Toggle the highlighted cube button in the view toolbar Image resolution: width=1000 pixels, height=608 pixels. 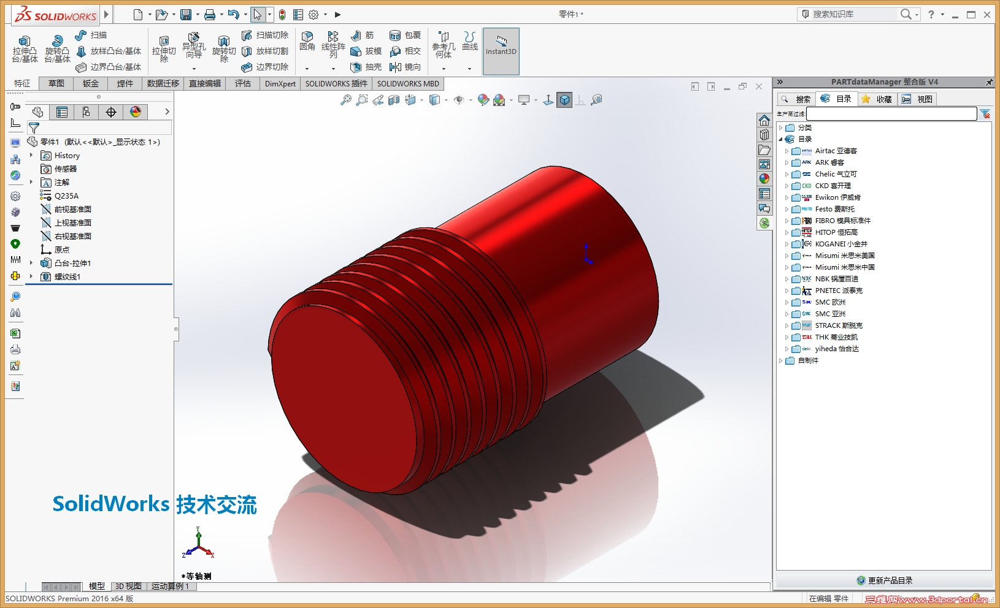coord(564,100)
